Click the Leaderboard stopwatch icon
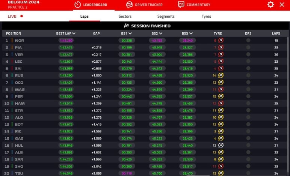The width and height of the screenshot is (290, 176). 78,5
